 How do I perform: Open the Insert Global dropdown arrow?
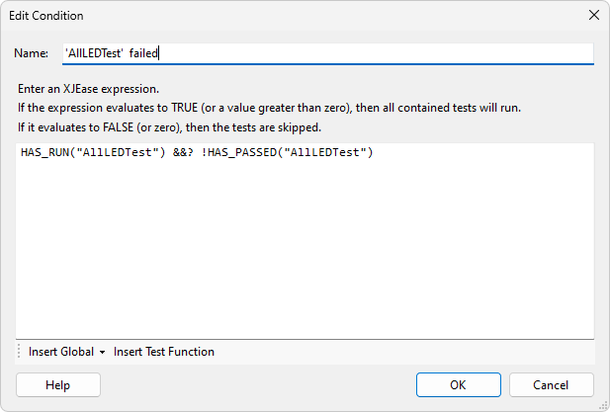102,352
